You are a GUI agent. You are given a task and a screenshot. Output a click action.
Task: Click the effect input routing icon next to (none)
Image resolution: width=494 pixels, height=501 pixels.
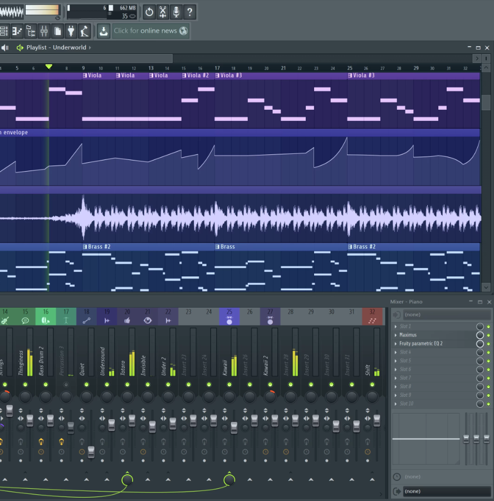coord(397,315)
